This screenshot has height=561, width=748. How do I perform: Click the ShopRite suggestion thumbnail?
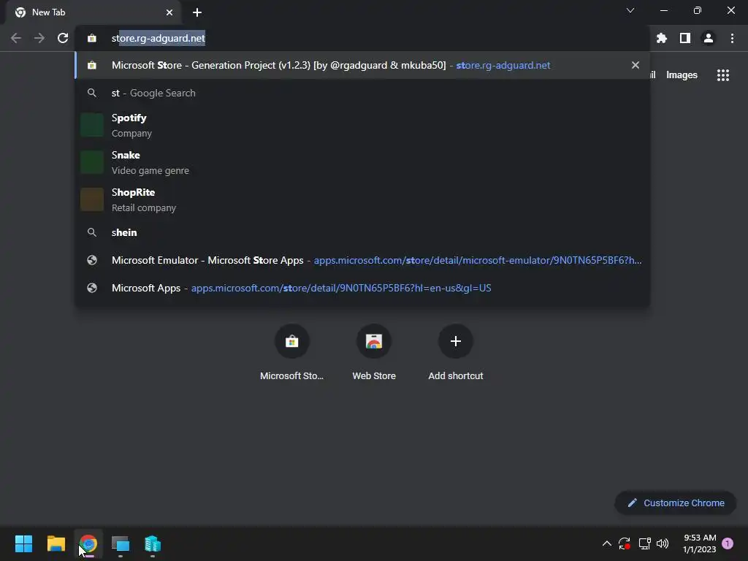coord(92,199)
